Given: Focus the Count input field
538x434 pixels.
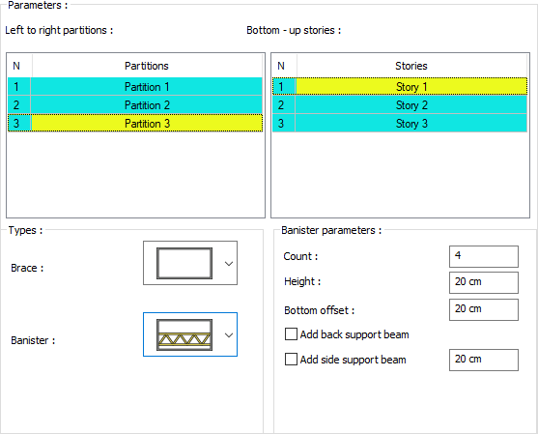Looking at the screenshot, I should click(x=484, y=256).
